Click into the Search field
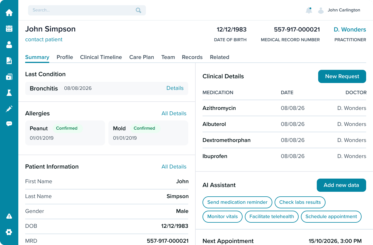The width and height of the screenshot is (373, 245). pos(87,10)
